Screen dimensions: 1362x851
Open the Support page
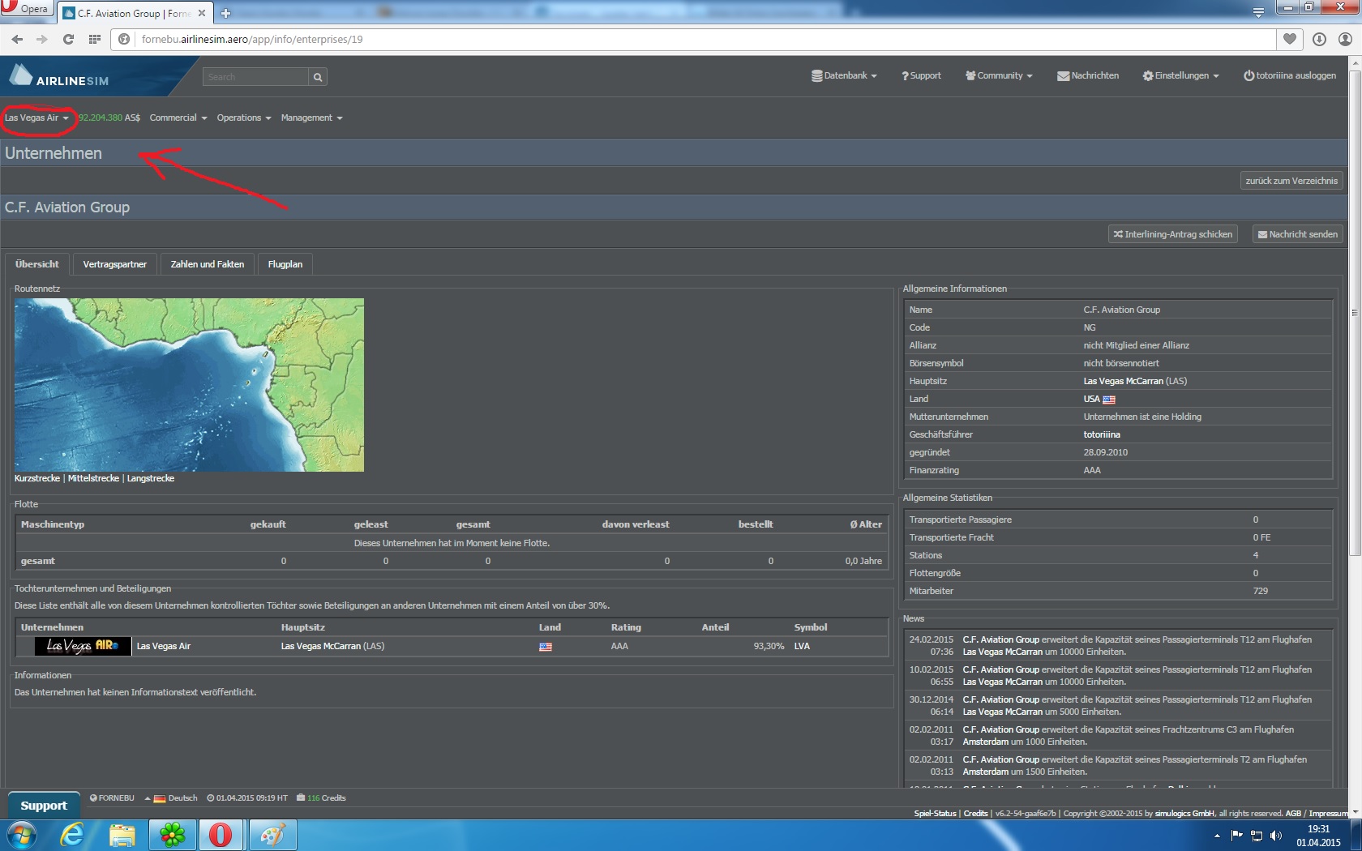(x=921, y=75)
